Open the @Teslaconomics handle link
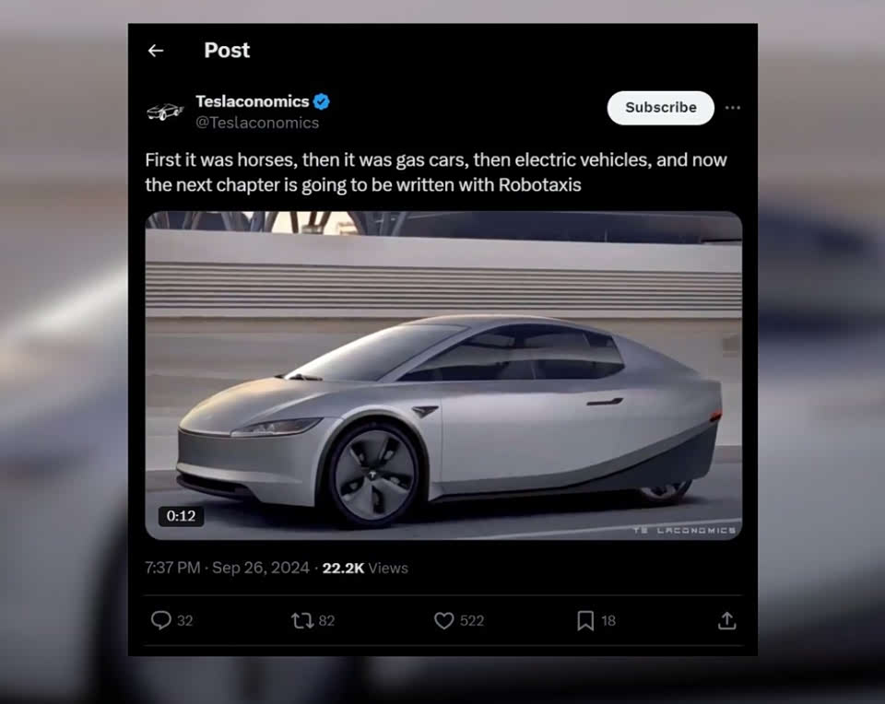Image resolution: width=885 pixels, height=704 pixels. (257, 123)
